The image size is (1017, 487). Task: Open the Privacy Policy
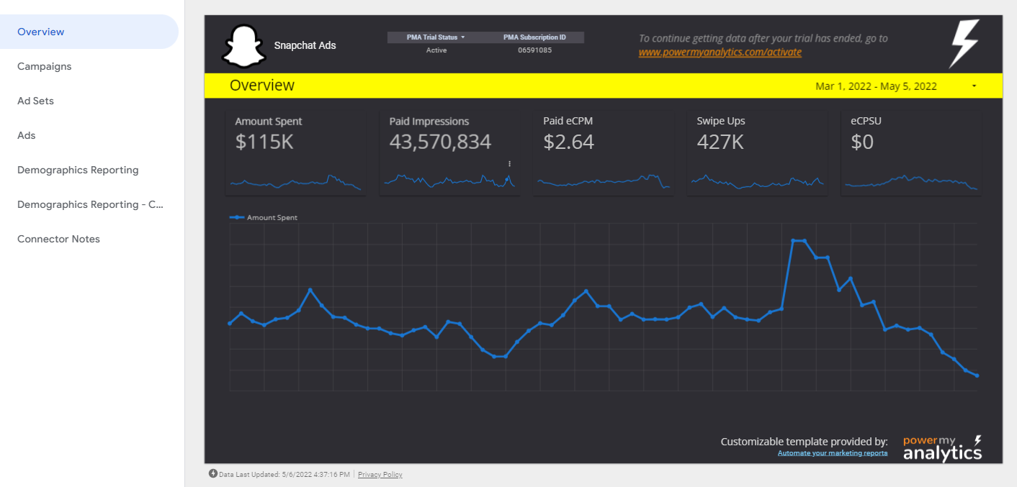380,474
